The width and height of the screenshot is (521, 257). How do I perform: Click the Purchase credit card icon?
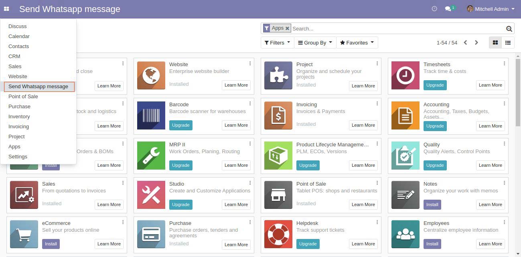[x=151, y=234]
